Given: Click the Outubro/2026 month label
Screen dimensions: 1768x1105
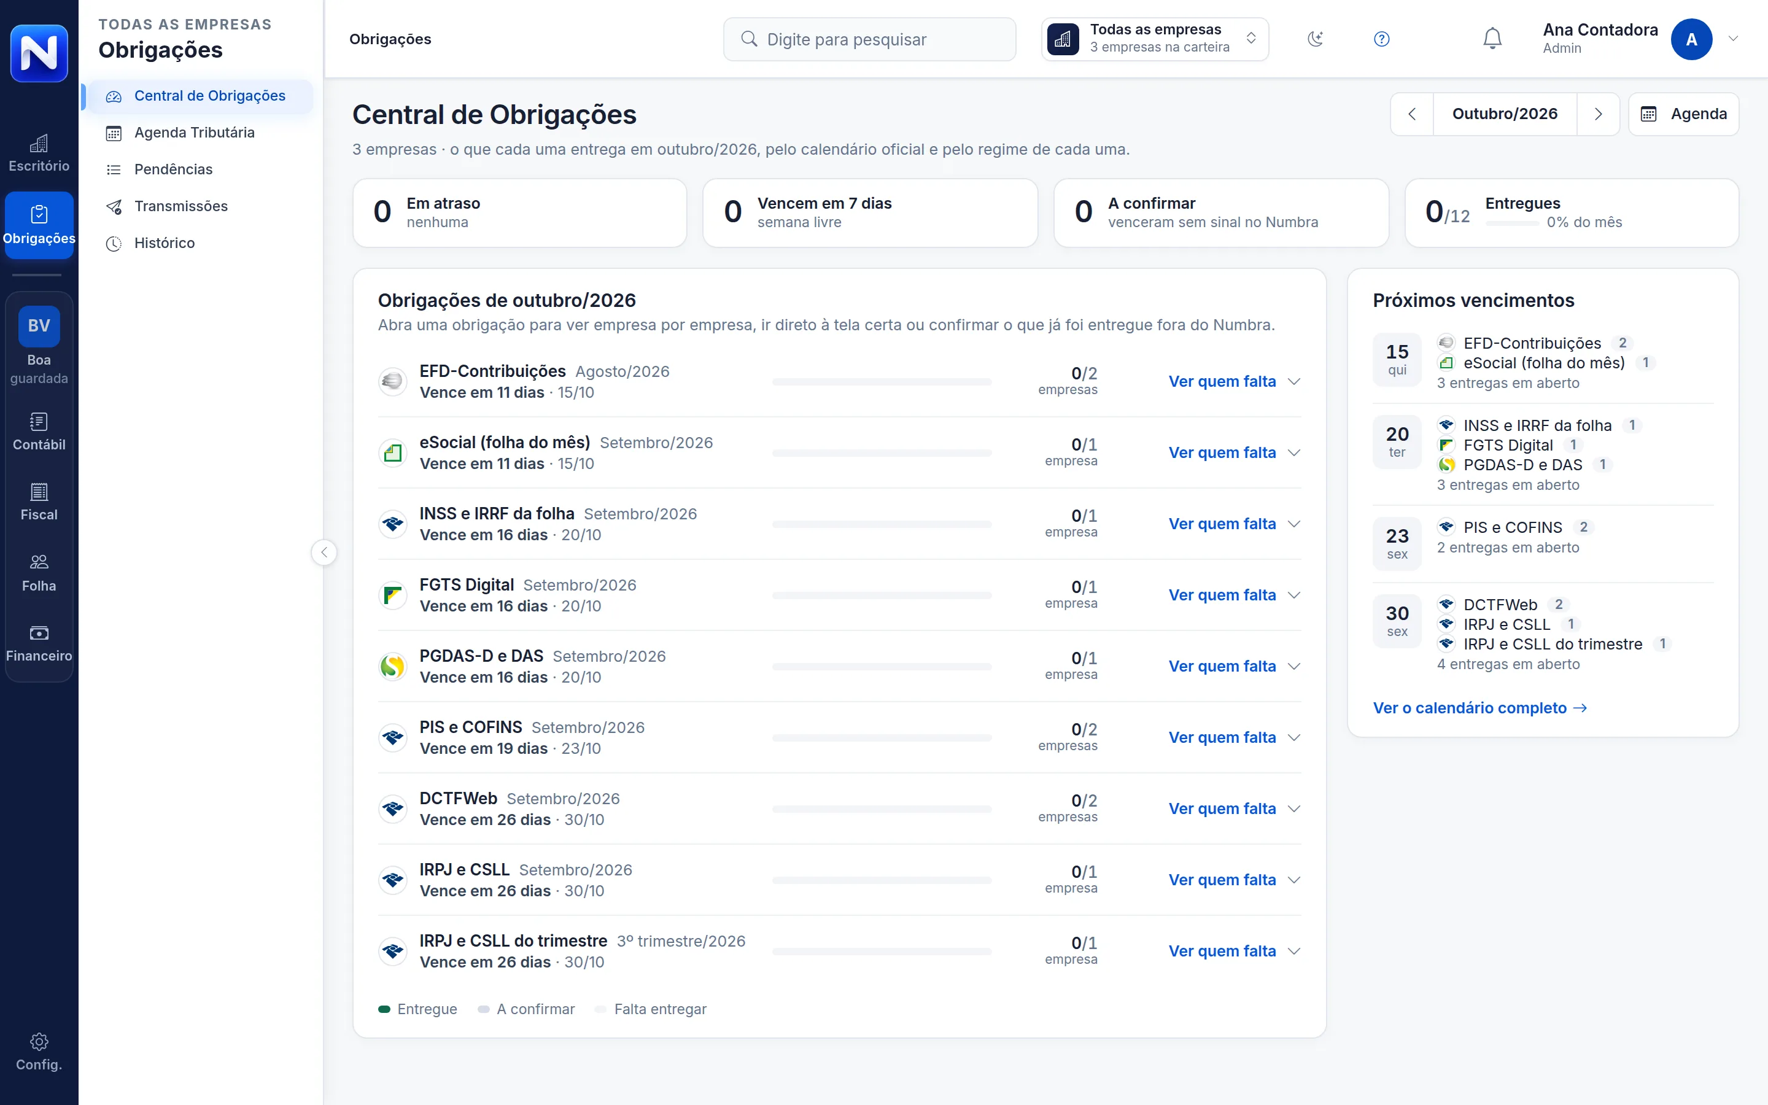Looking at the screenshot, I should tap(1505, 114).
